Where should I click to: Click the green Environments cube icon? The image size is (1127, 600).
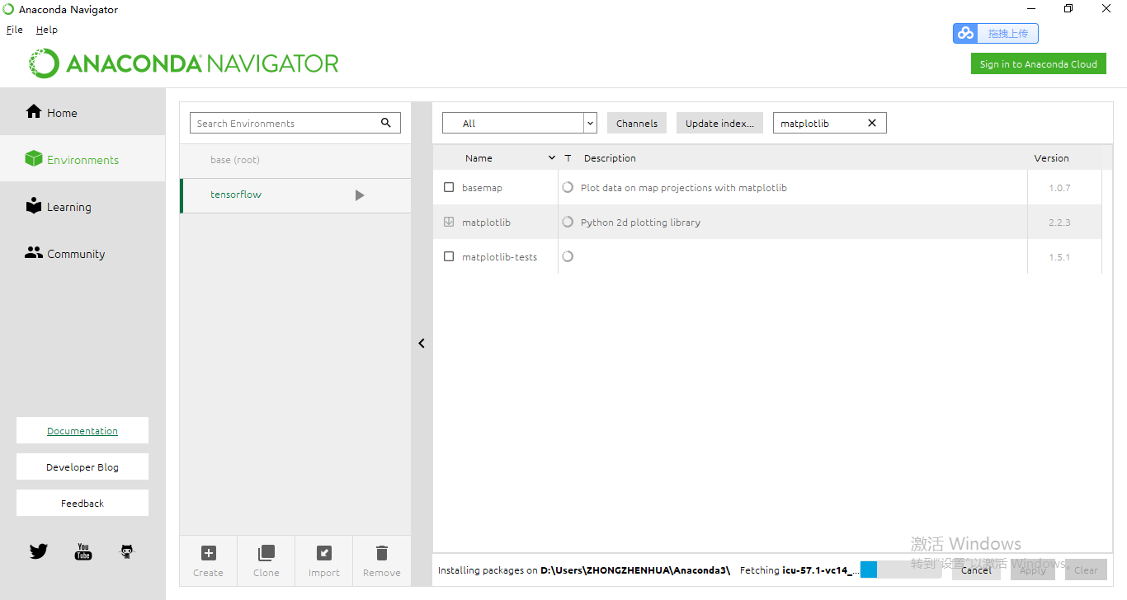point(34,158)
